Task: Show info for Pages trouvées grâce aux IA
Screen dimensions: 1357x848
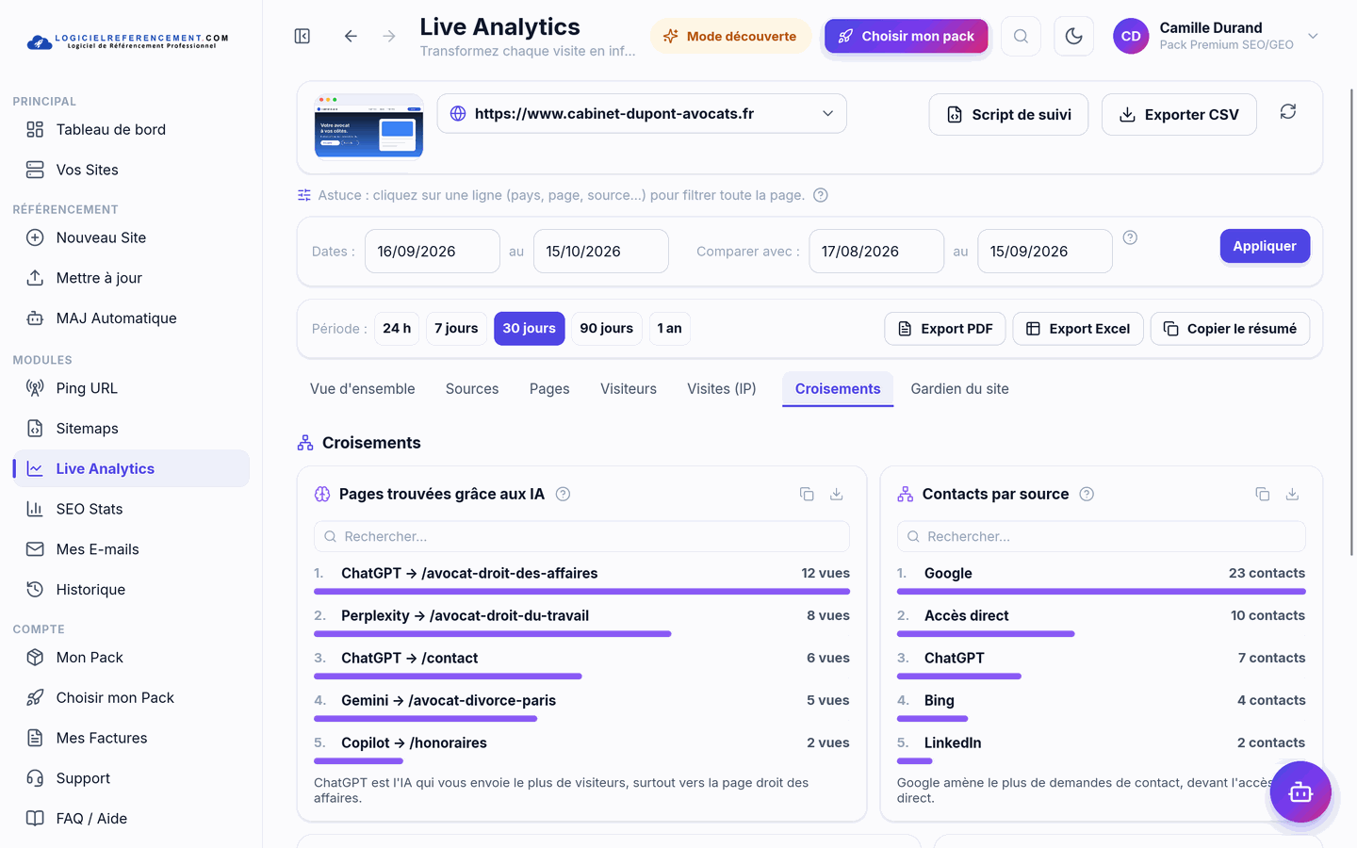Action: (x=563, y=494)
